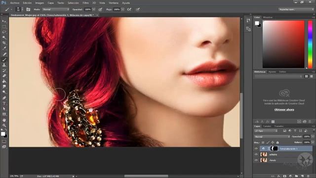Open the brush Opacidad slider arrow
The height and width of the screenshot is (178, 316).
tap(94, 9)
